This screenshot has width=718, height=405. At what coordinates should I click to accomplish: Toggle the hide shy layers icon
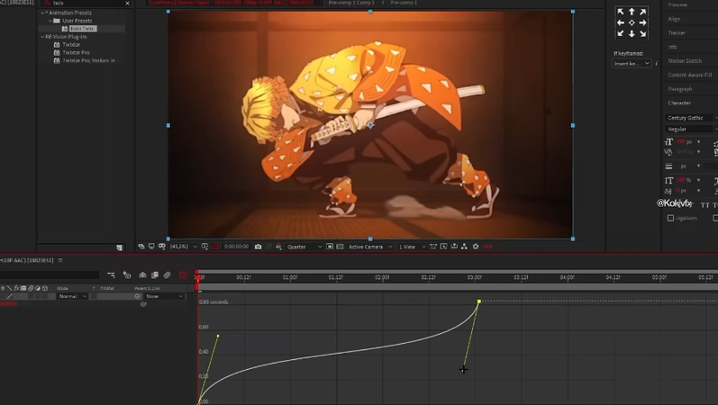(142, 275)
